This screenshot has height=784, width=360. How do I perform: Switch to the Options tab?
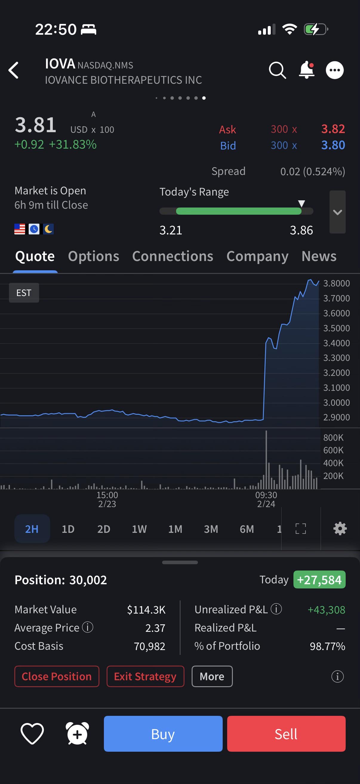[x=93, y=256]
